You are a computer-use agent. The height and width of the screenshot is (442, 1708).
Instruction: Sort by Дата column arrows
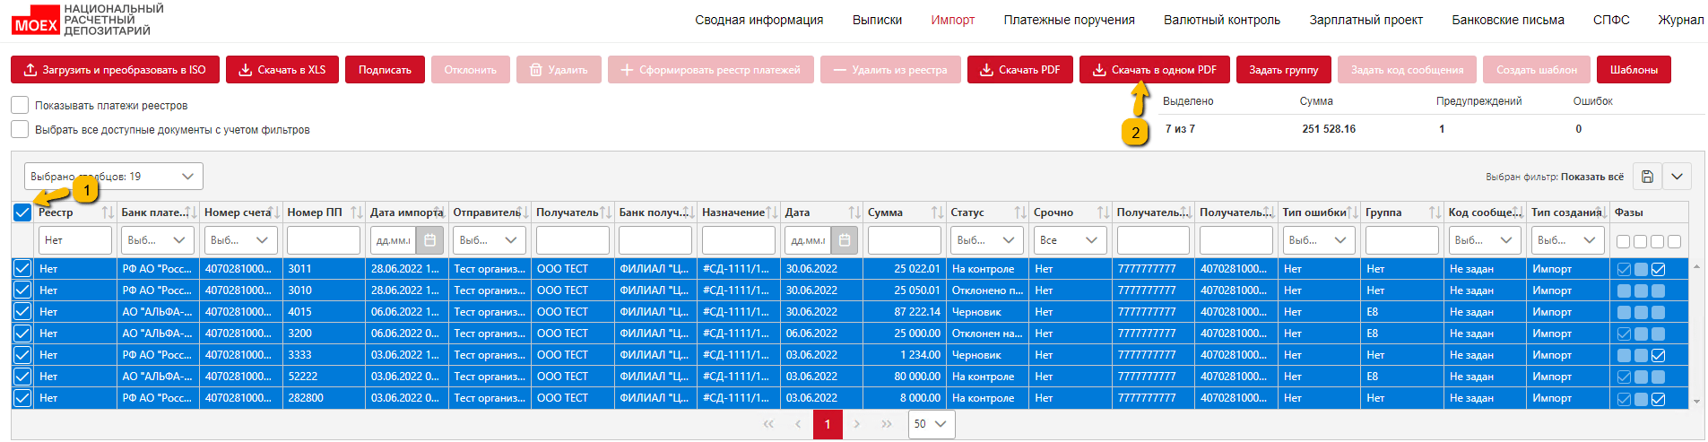click(x=854, y=212)
